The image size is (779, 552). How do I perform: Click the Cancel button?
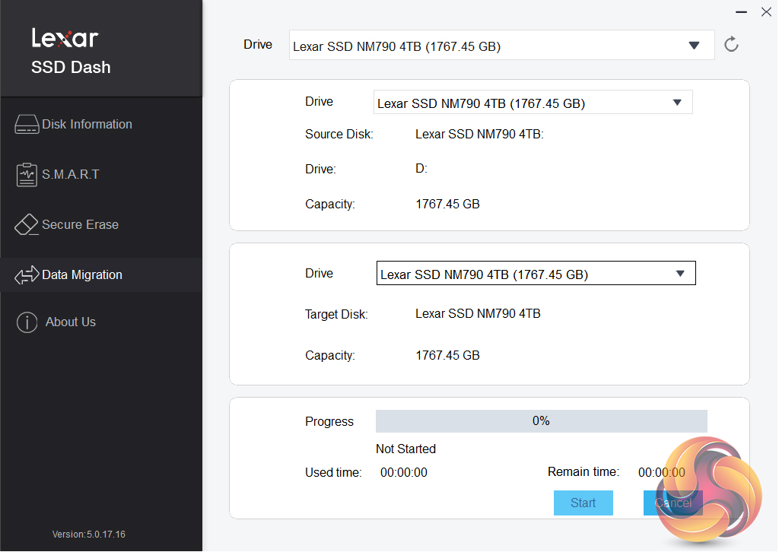point(672,503)
